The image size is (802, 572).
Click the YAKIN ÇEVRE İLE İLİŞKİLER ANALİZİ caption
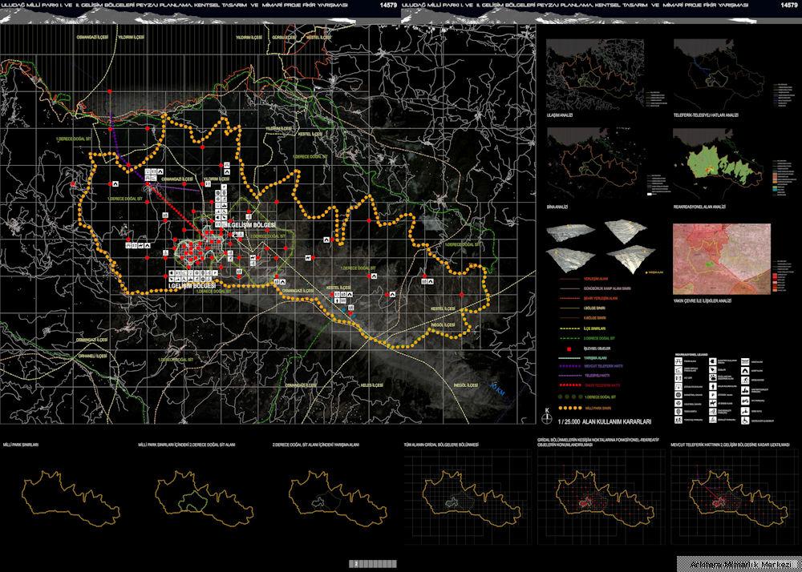tap(703, 301)
